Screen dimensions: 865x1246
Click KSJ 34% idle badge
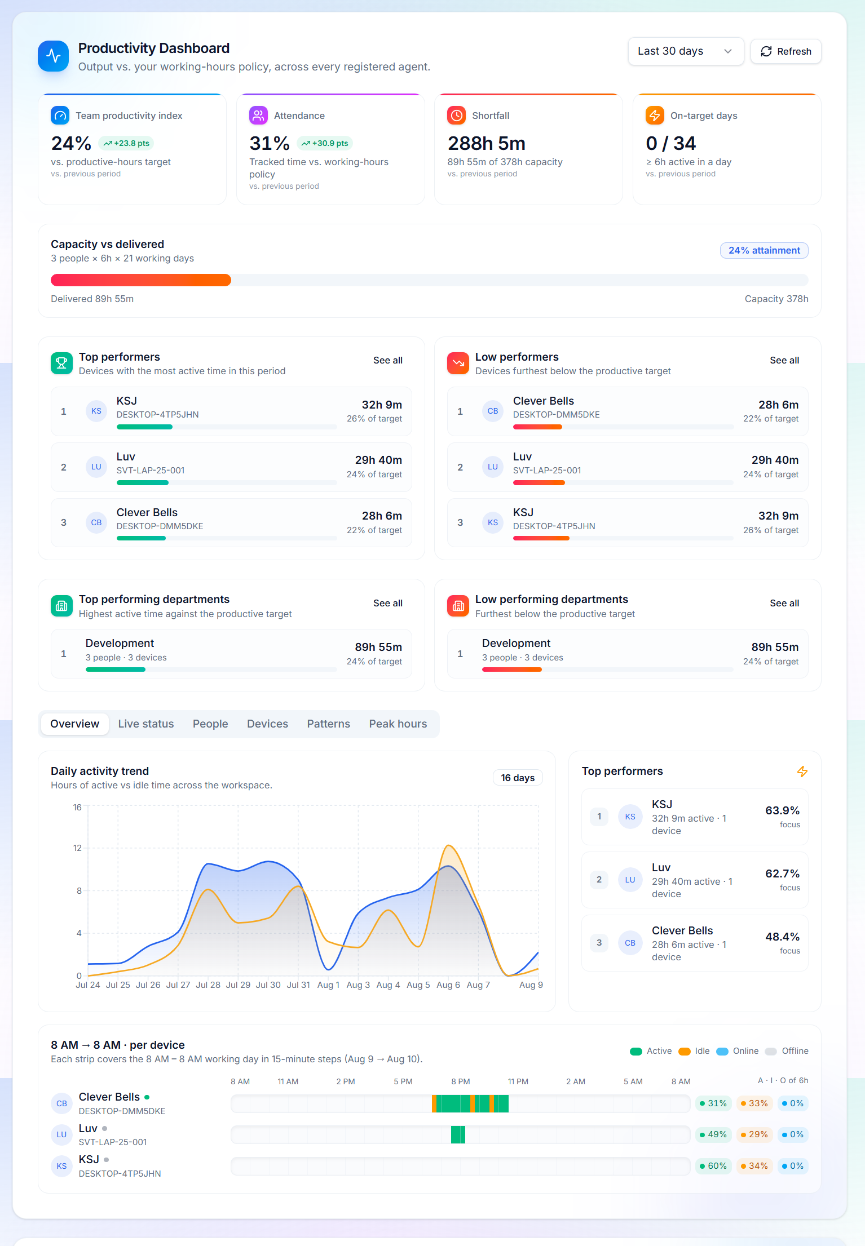[x=754, y=1166]
